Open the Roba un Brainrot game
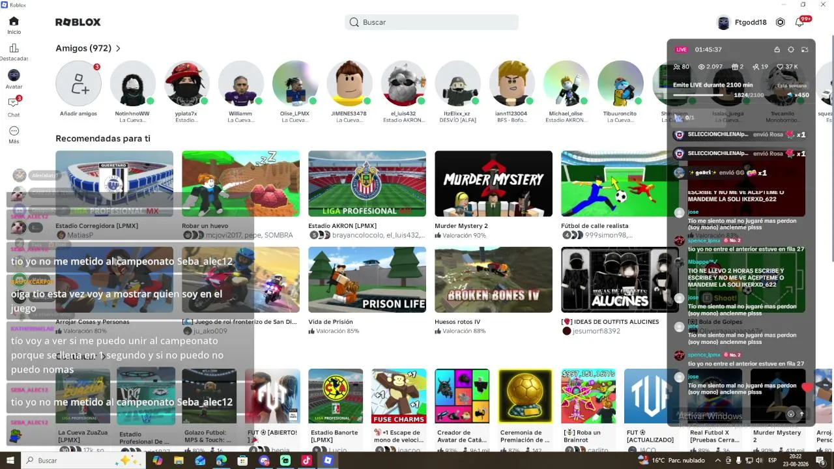Screen dimensions: 834x469 tap(588, 396)
